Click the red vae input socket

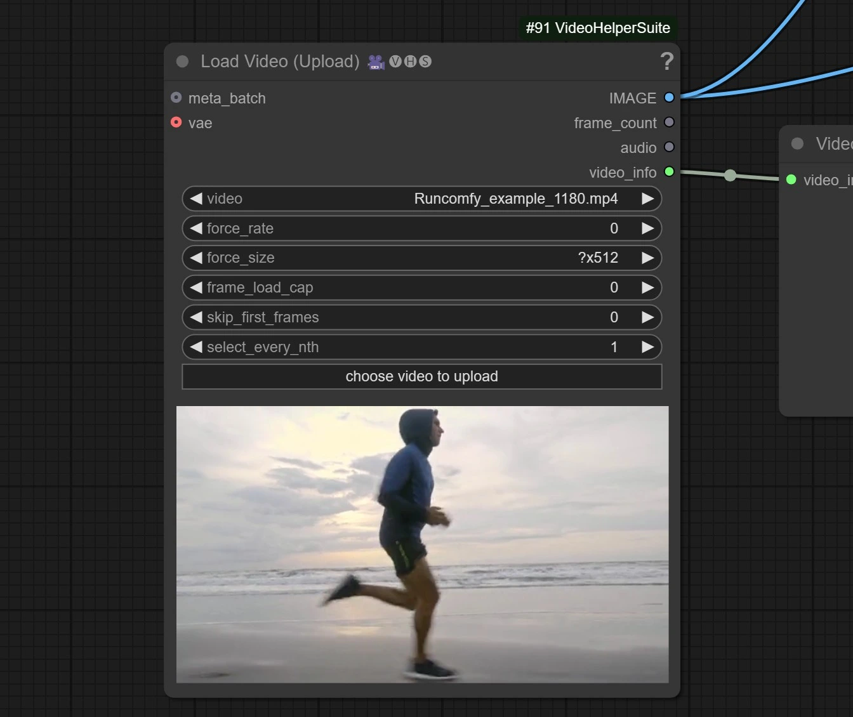[x=176, y=122]
